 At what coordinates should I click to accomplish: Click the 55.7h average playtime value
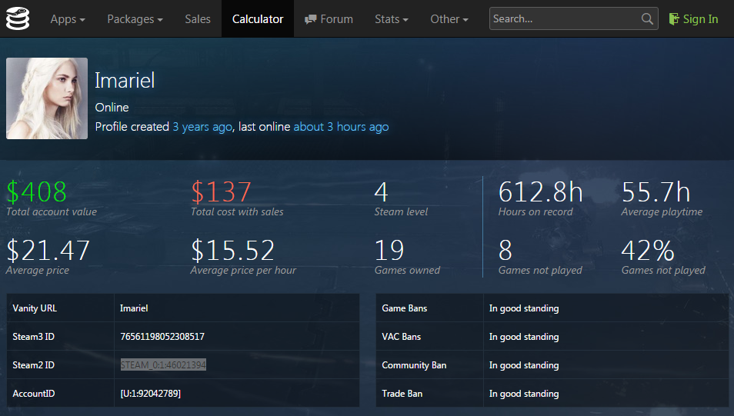coord(656,192)
